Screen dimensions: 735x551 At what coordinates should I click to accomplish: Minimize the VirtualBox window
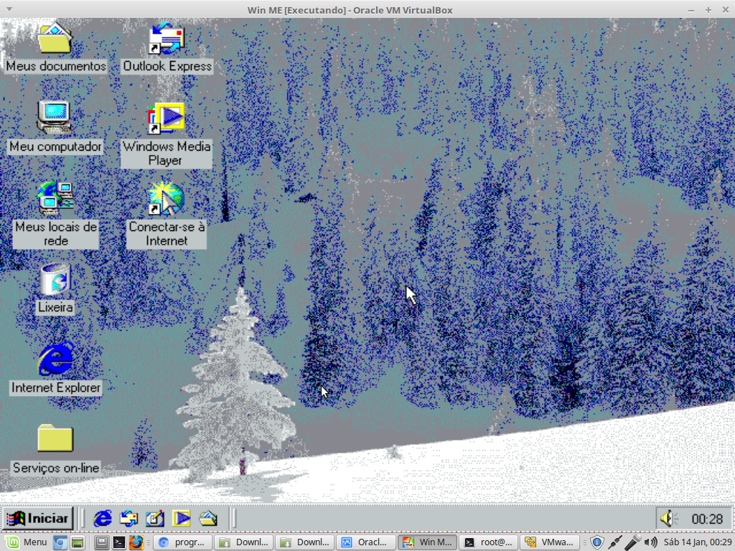(x=691, y=10)
